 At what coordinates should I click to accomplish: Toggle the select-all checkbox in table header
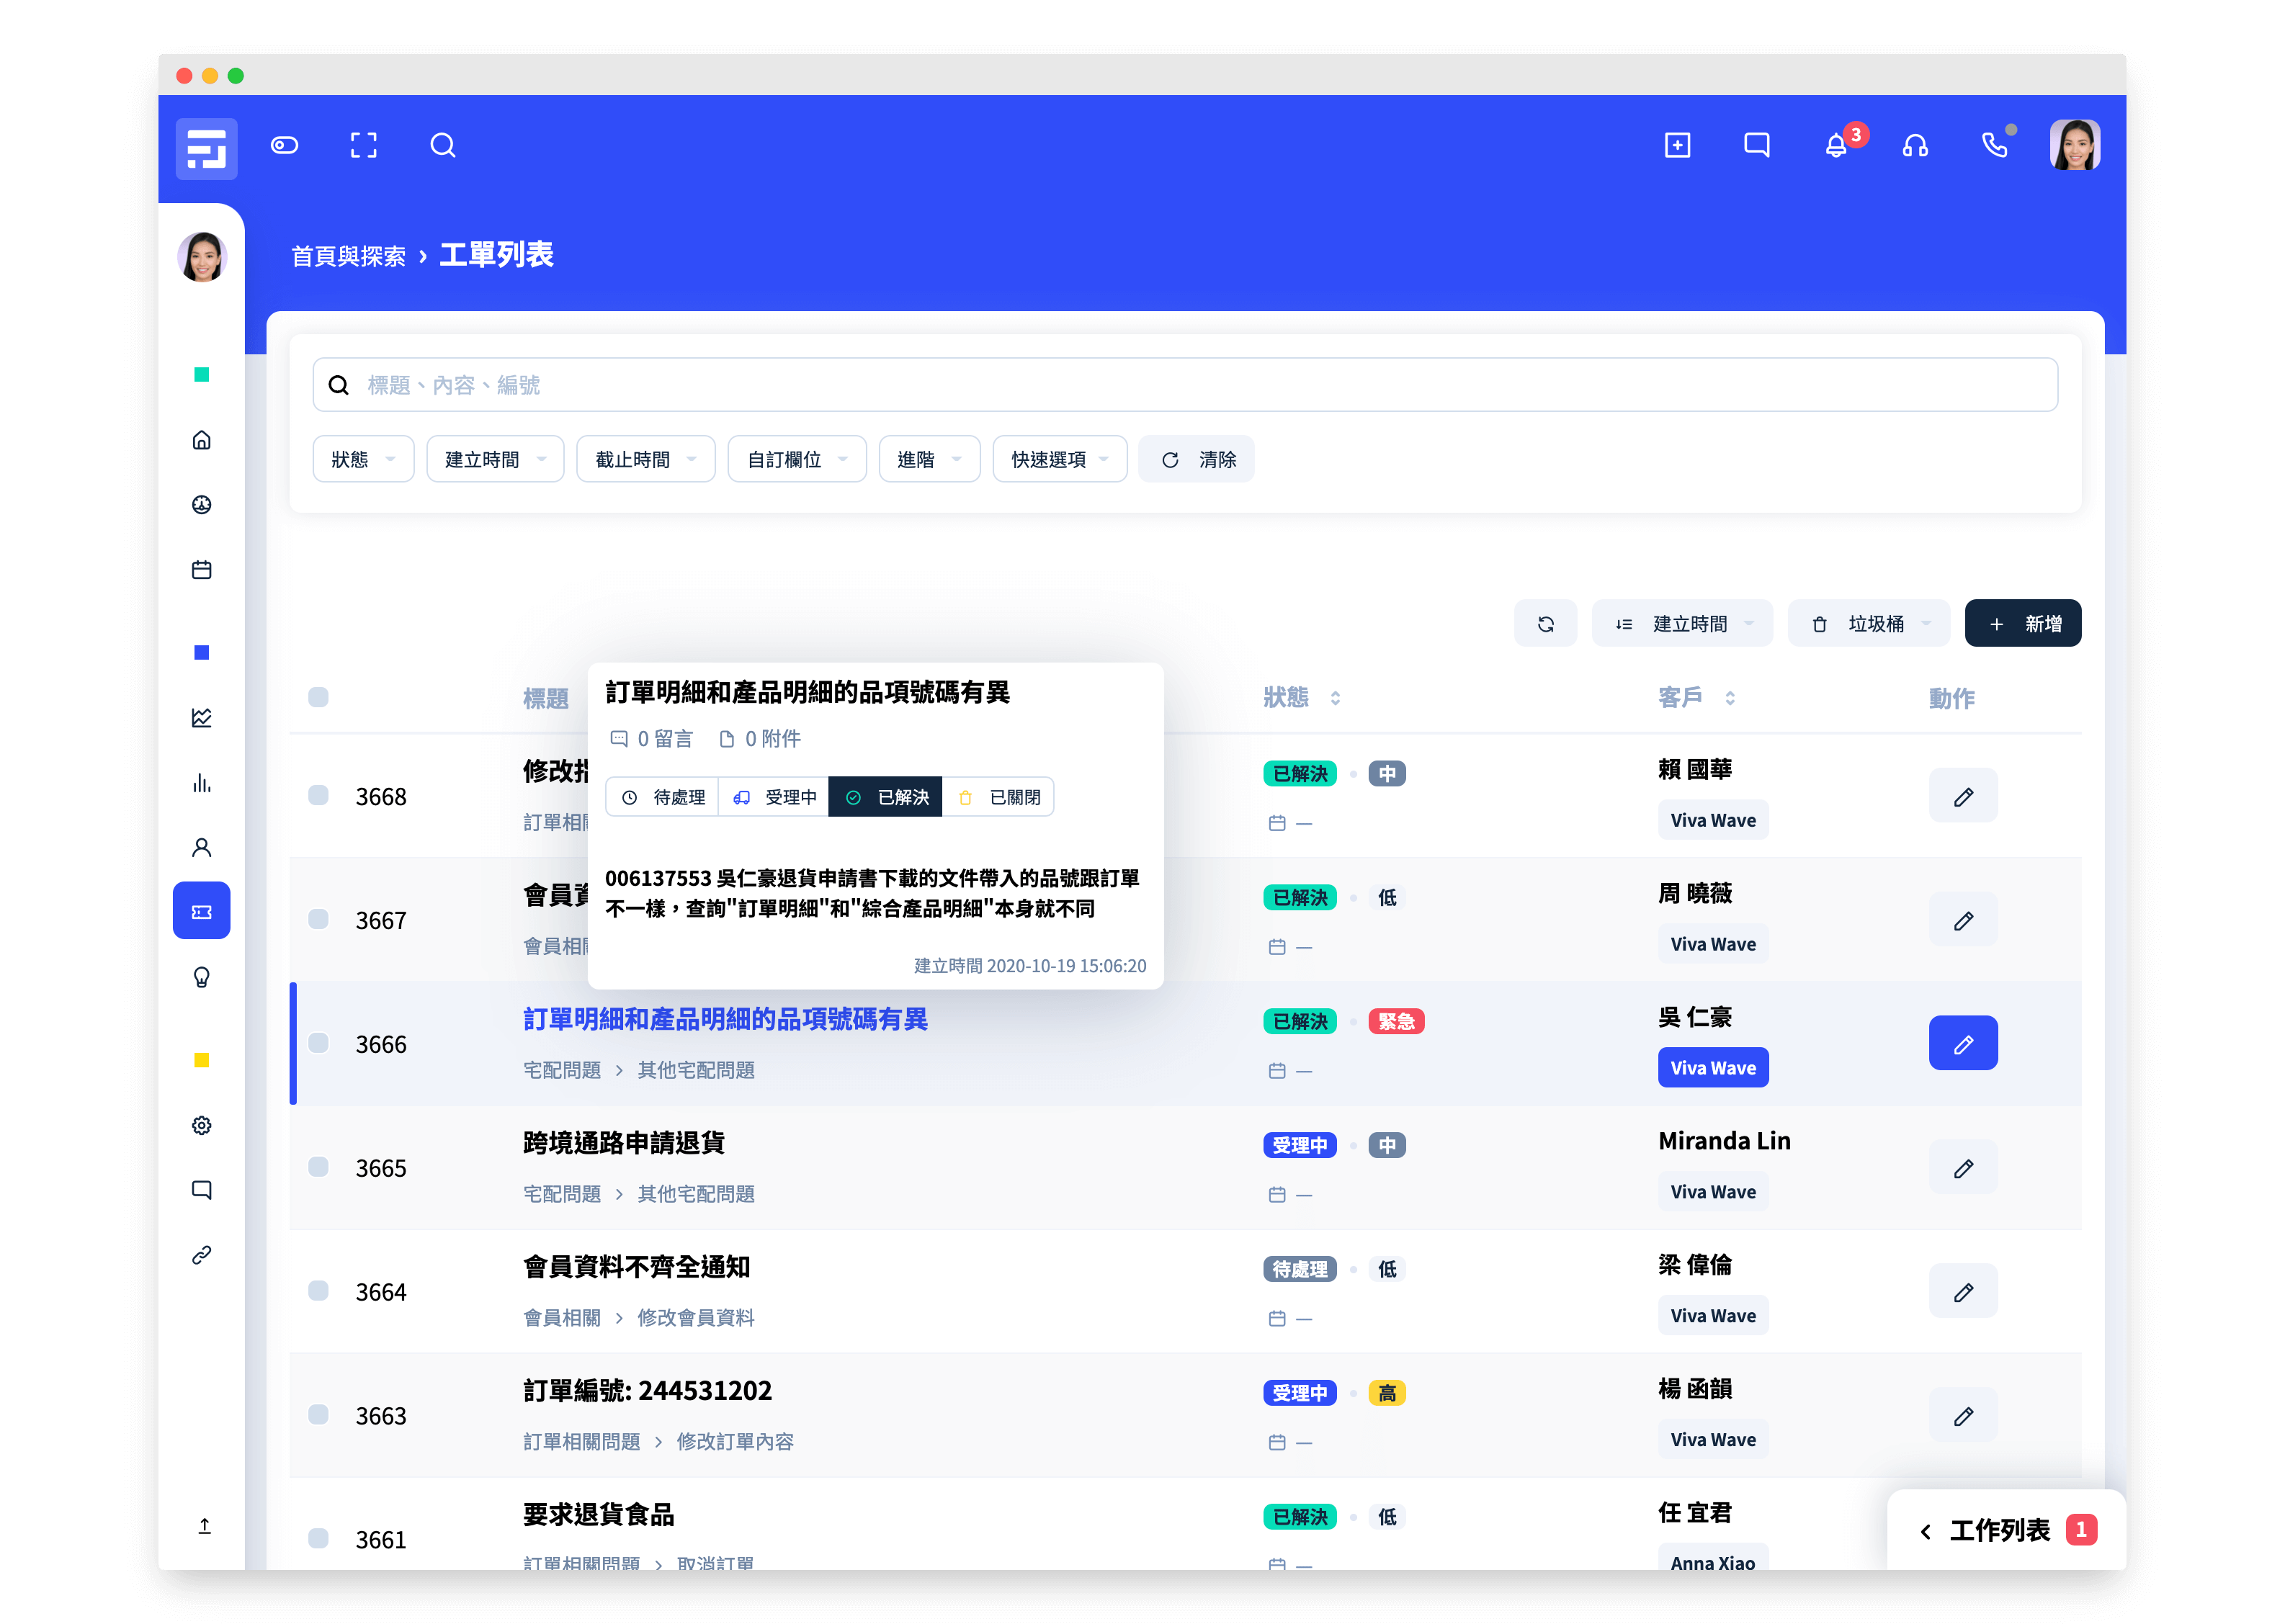(x=318, y=697)
